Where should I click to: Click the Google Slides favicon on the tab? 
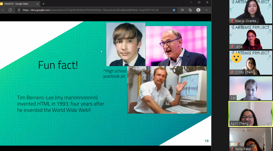point(2,4)
